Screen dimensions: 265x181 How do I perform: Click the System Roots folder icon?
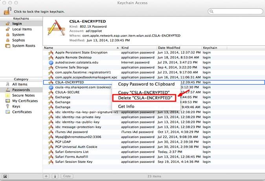[8, 46]
